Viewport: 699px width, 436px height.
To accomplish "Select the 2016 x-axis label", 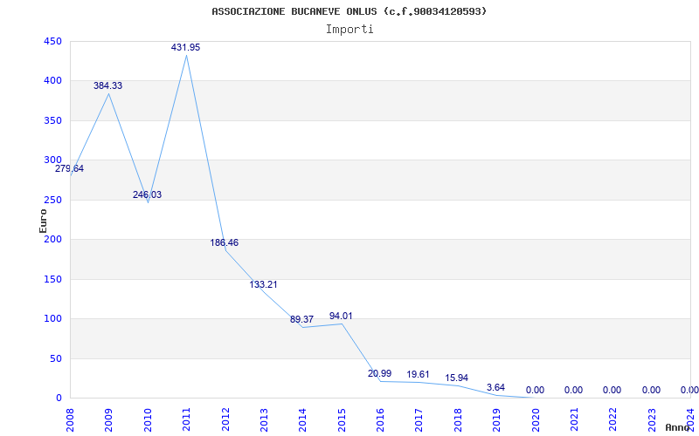I will pyautogui.click(x=380, y=419).
